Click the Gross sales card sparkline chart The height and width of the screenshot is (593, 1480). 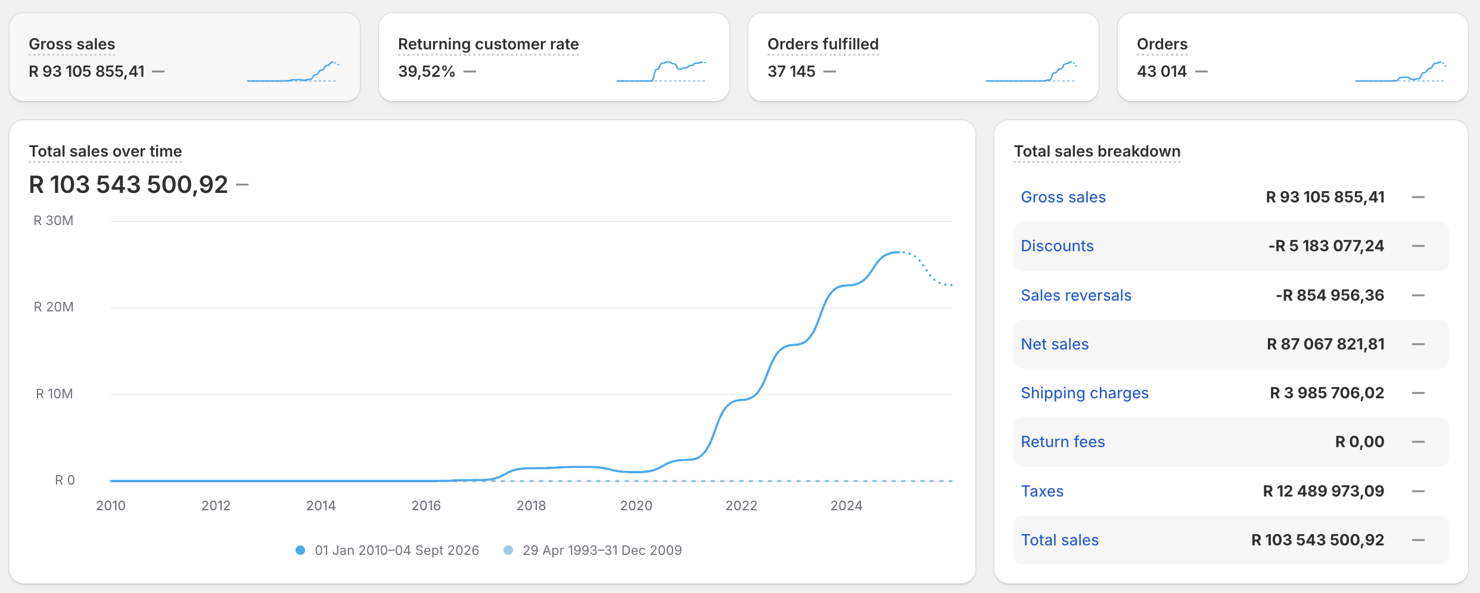pyautogui.click(x=293, y=71)
